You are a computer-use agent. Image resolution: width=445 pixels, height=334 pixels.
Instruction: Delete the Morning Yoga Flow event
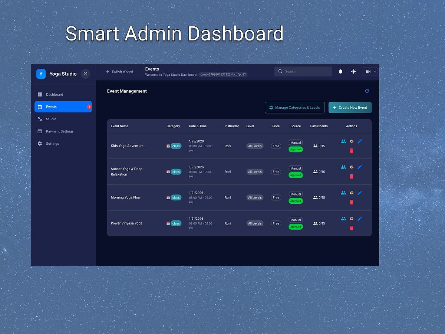(352, 202)
